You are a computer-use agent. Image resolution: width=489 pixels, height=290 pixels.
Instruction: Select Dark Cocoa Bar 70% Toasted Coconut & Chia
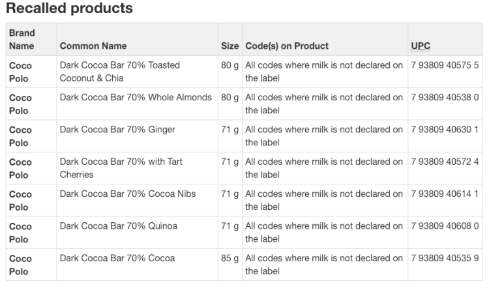(120, 72)
